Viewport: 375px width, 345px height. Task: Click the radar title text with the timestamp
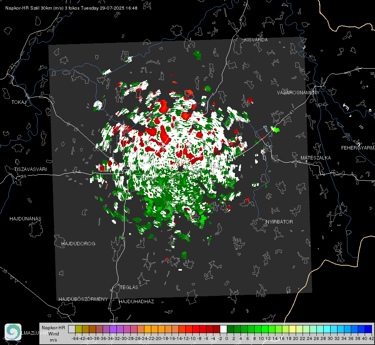click(71, 8)
